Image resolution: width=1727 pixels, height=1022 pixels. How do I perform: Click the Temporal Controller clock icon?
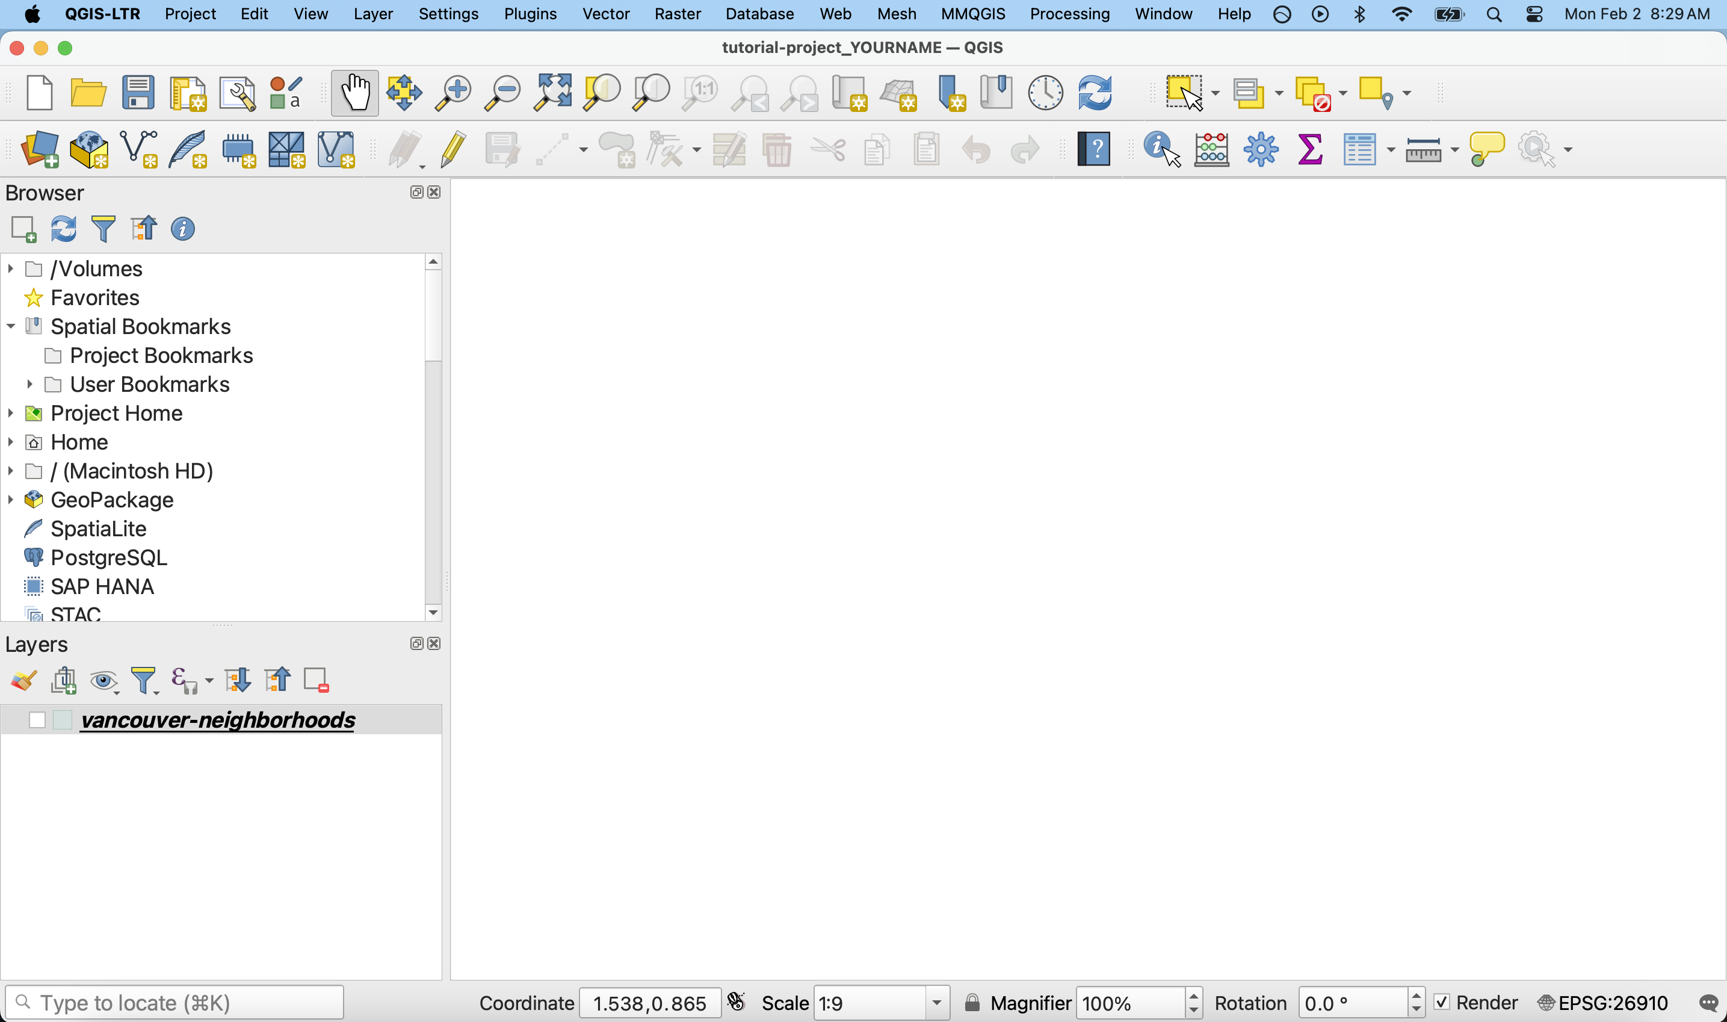click(1046, 93)
